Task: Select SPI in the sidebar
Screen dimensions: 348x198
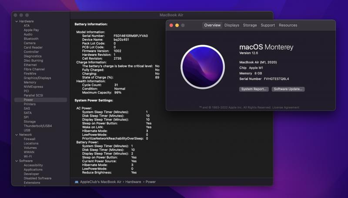Action: click(26, 117)
